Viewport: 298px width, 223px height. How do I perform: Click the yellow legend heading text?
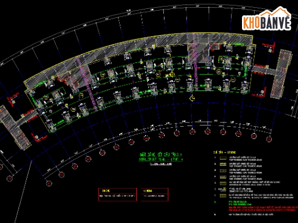coord(225,152)
